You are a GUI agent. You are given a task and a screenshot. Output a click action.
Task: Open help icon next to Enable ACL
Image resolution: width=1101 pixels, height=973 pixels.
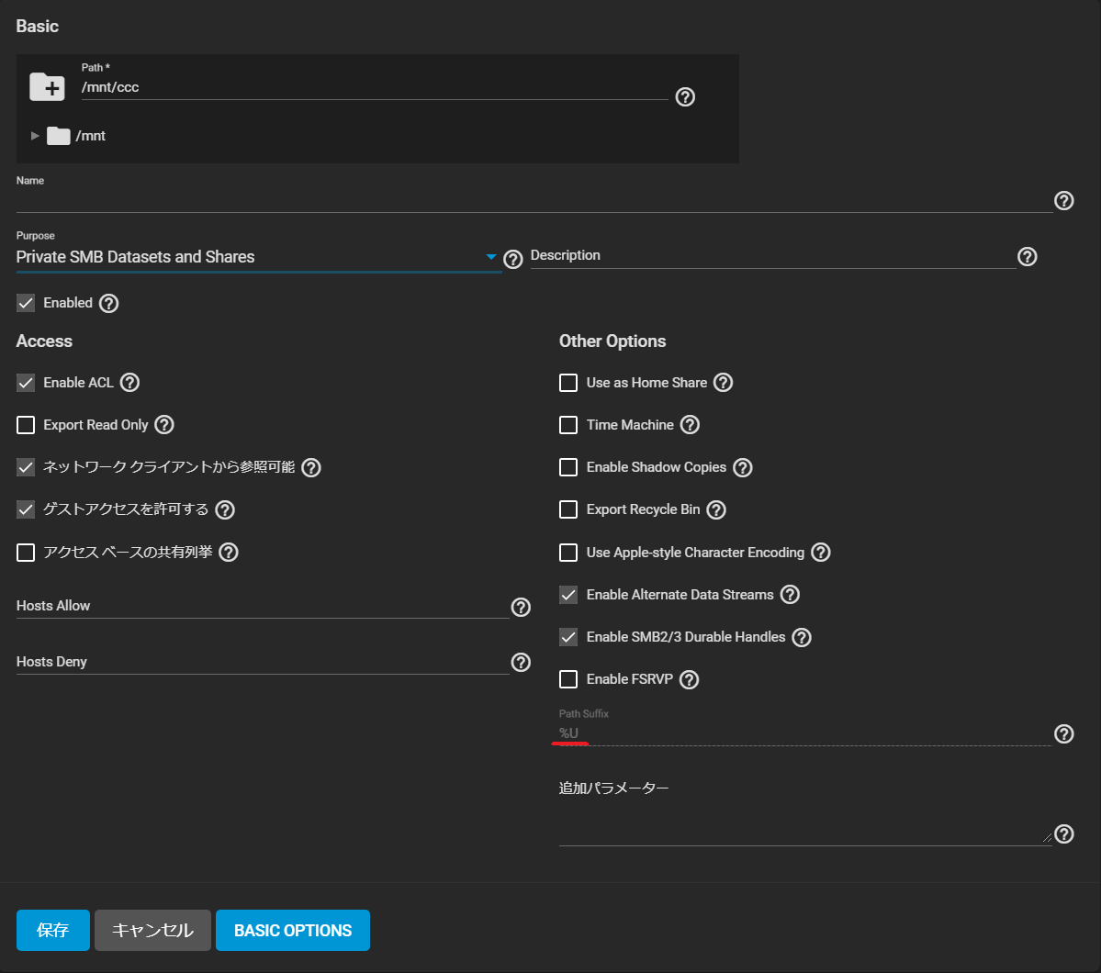[x=129, y=383]
